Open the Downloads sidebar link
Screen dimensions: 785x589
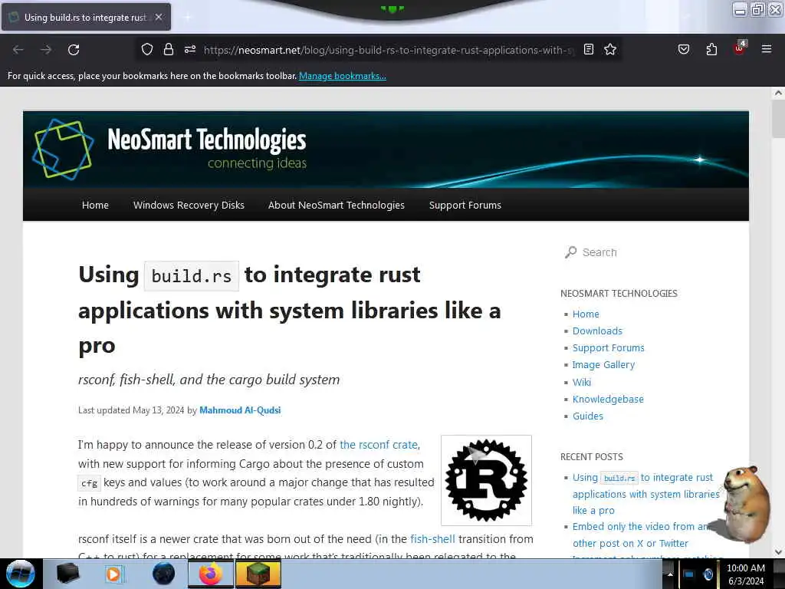(x=597, y=331)
